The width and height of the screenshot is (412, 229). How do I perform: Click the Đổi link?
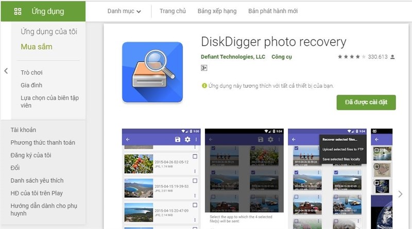tap(15, 168)
